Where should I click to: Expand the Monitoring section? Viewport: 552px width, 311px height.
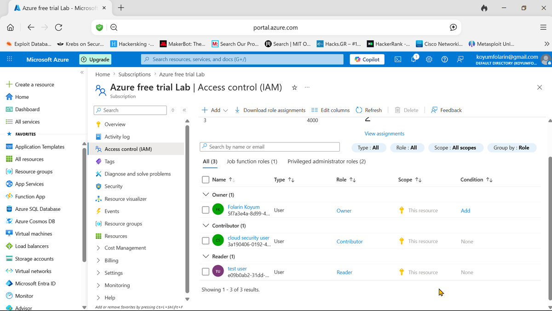pyautogui.click(x=113, y=285)
